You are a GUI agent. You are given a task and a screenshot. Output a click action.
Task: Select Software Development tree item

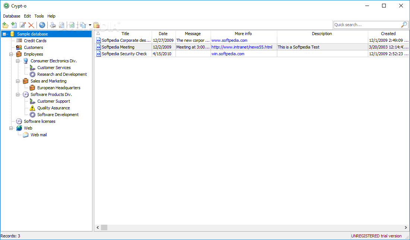[58, 115]
